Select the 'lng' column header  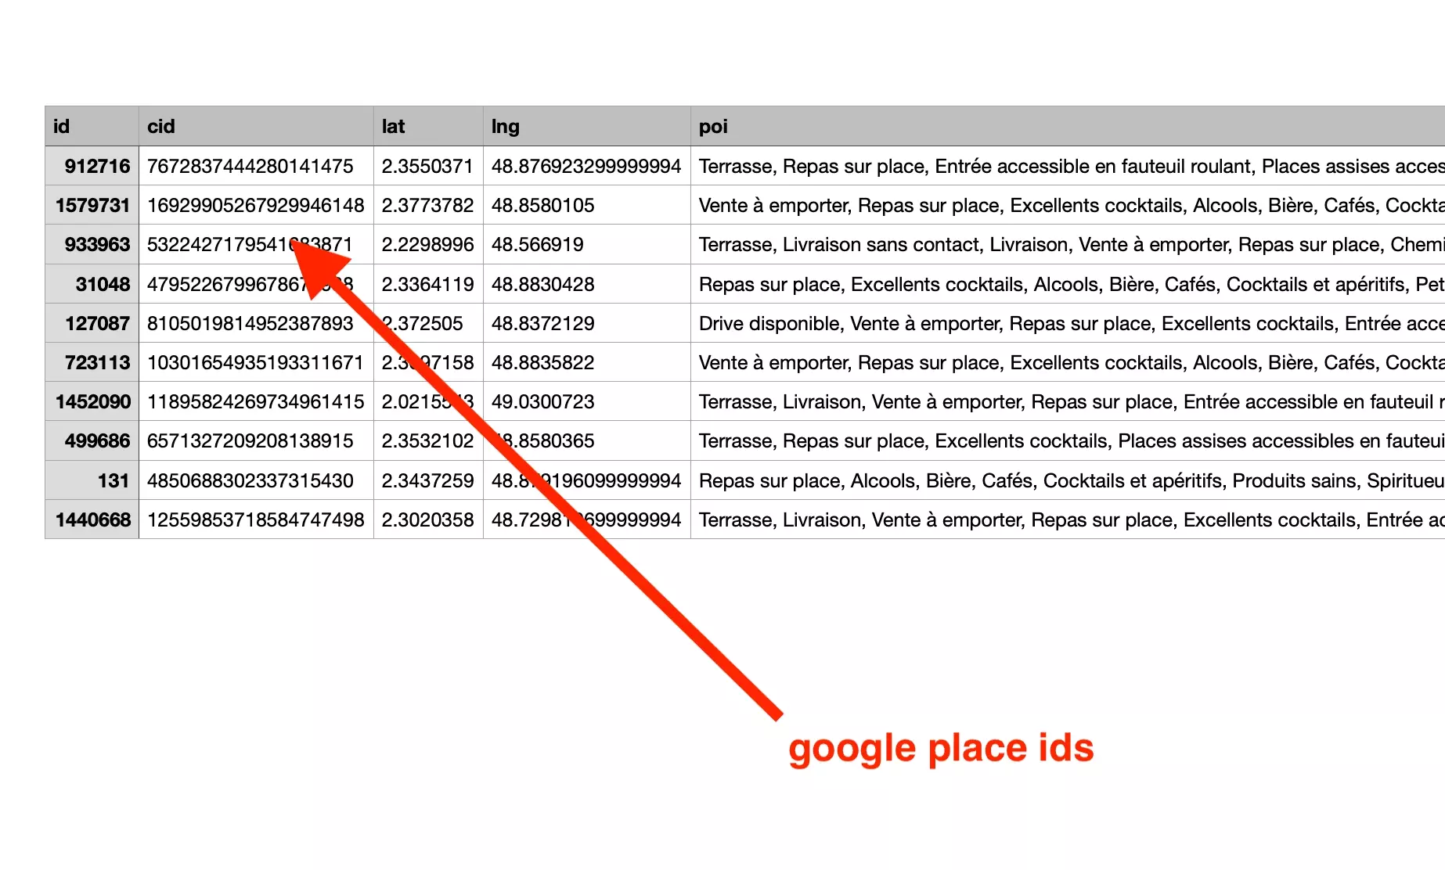586,126
